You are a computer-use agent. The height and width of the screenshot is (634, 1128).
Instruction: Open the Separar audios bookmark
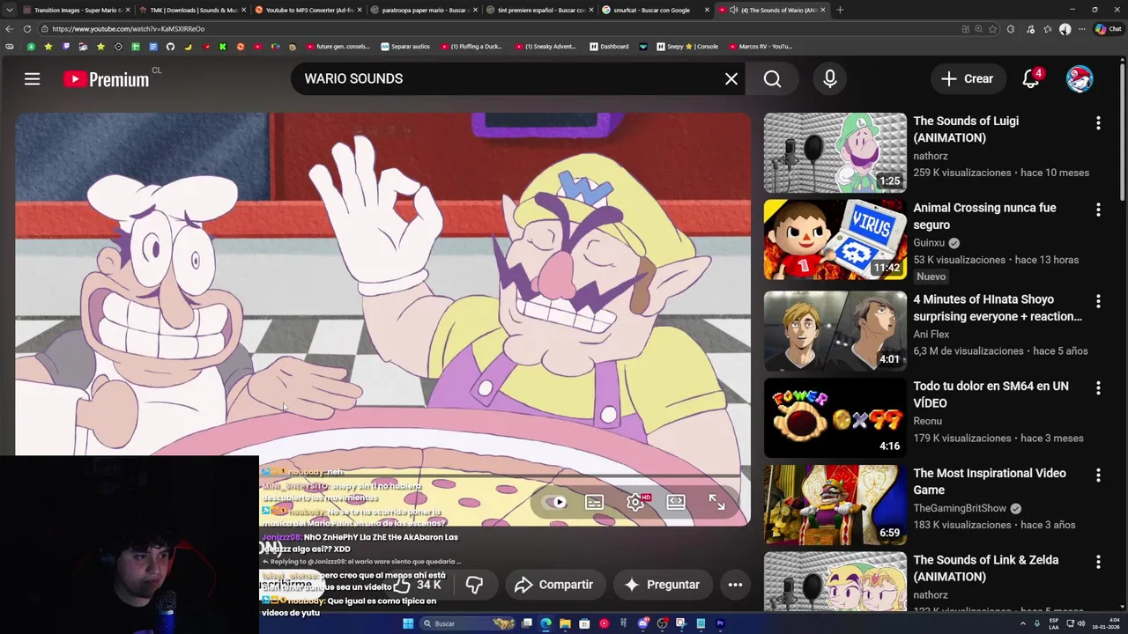click(405, 47)
